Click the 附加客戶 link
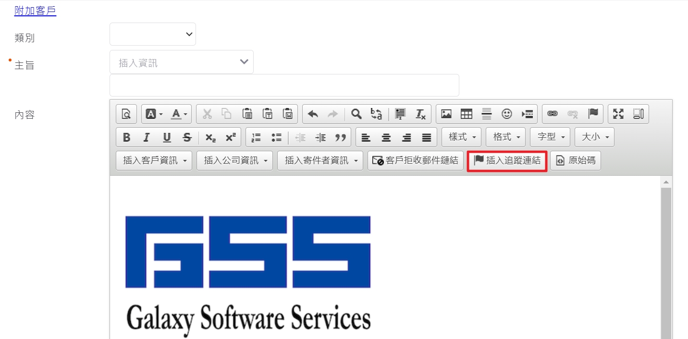This screenshot has width=688, height=339. coord(35,11)
